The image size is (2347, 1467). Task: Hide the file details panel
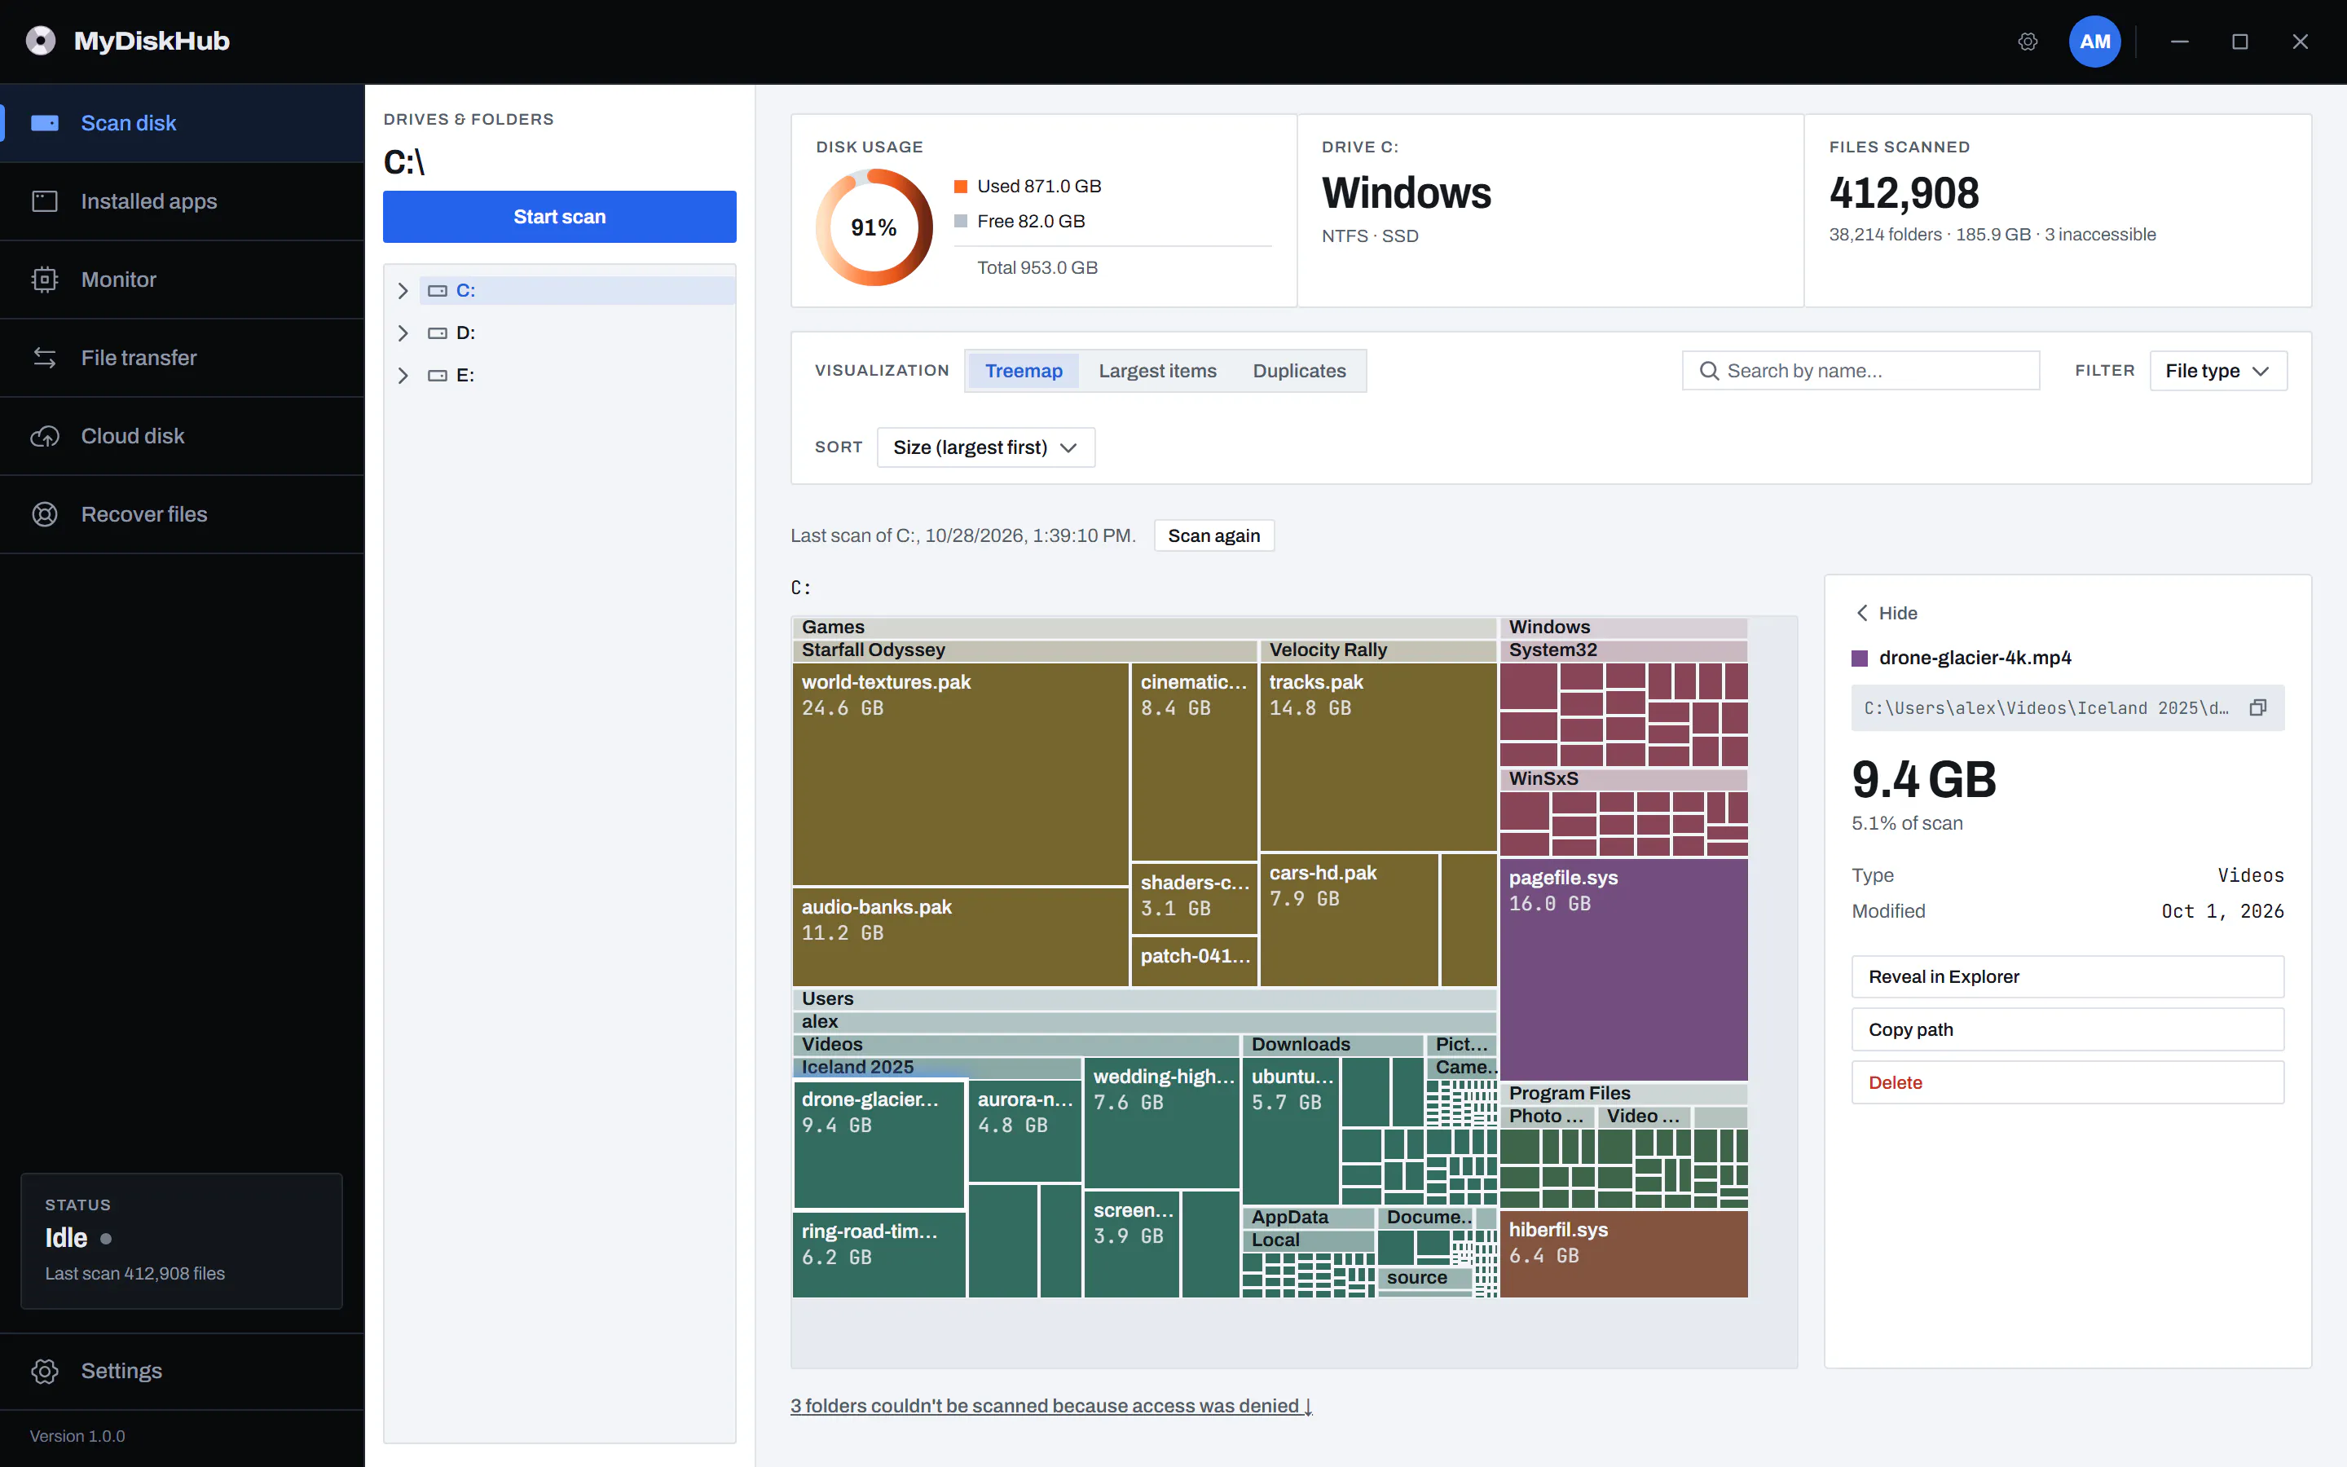1887,613
